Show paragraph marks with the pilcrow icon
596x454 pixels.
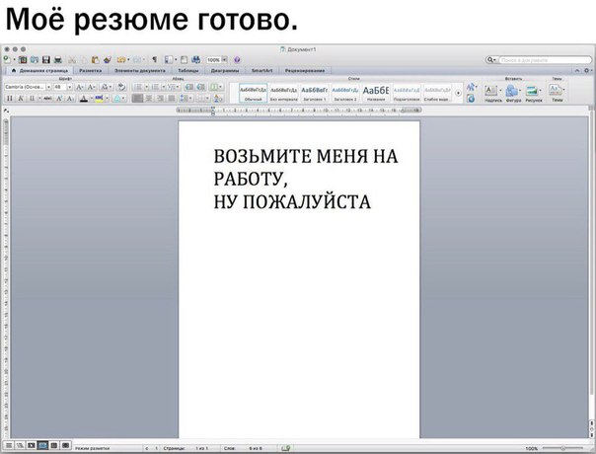tap(154, 60)
